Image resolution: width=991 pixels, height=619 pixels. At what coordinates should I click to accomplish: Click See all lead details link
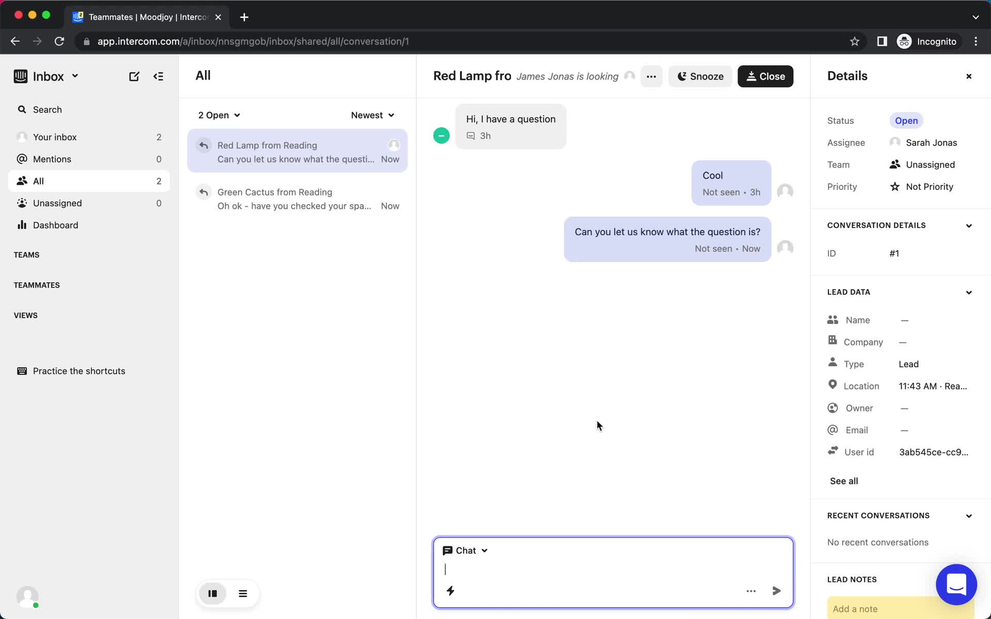point(844,481)
